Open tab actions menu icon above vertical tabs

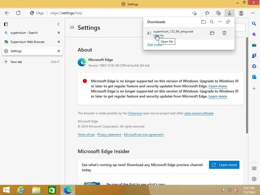click(x=6, y=24)
